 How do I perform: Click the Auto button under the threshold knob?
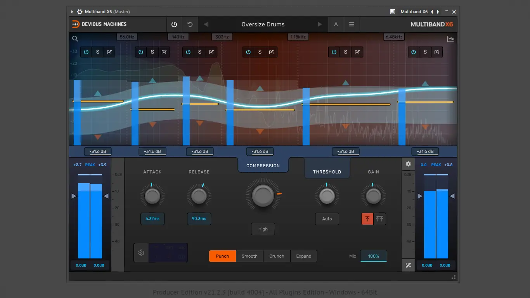[x=327, y=219]
